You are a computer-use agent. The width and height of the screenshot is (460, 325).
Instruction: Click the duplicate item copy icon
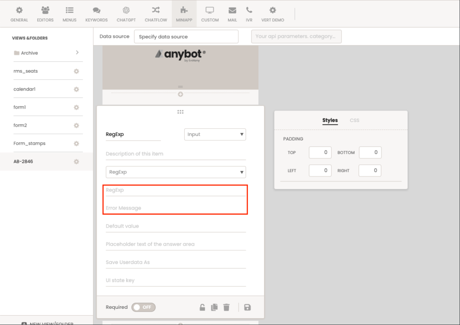pyautogui.click(x=215, y=307)
